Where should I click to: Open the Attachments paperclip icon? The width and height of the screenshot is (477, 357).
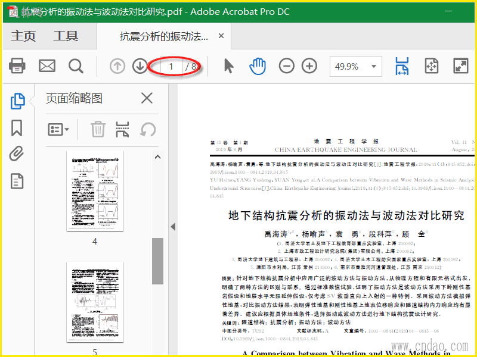pyautogui.click(x=17, y=154)
